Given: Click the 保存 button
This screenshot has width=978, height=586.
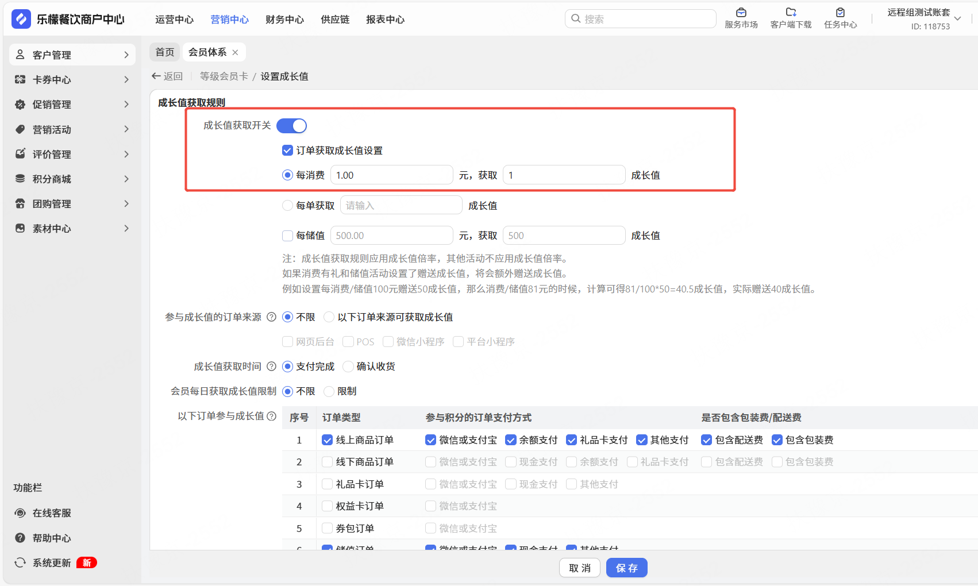Looking at the screenshot, I should [626, 568].
